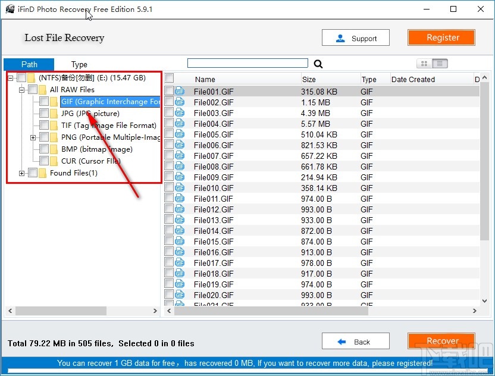
Task: Select BMP (bitmap image) tree item
Action: click(96, 149)
